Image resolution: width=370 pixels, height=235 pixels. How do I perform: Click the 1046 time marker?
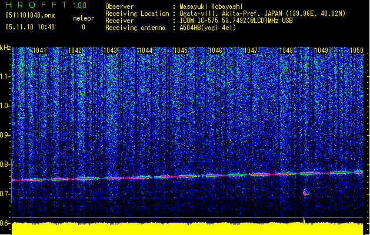[x=216, y=51]
